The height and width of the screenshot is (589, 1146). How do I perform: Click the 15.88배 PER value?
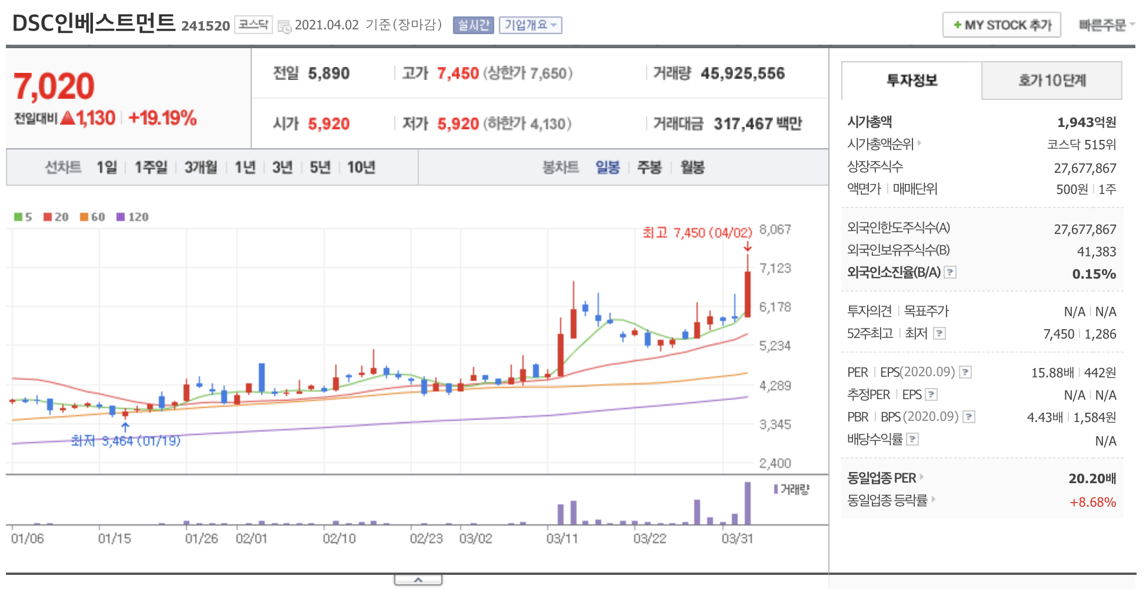(1052, 373)
